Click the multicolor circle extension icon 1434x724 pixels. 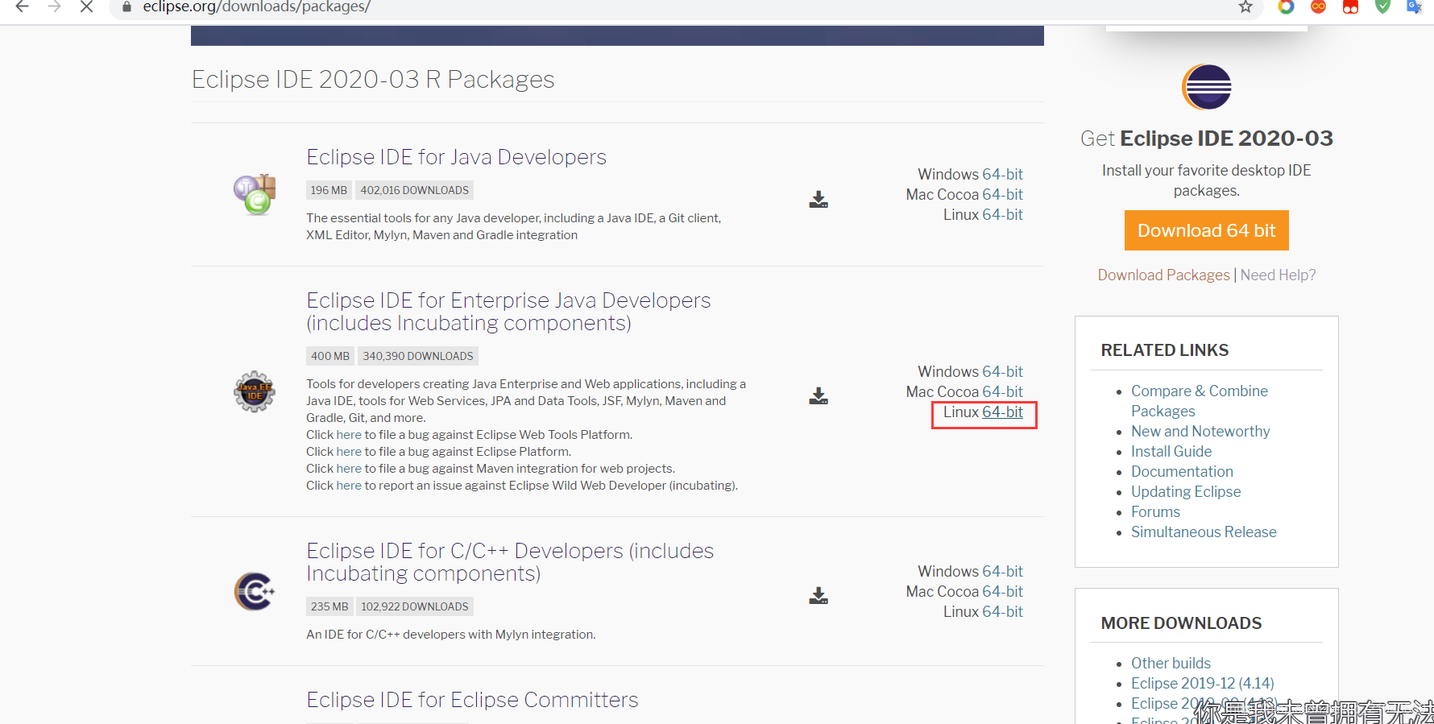pos(1286,7)
